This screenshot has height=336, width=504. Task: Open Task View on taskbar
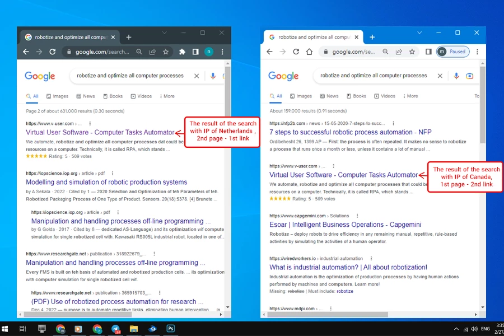point(22,329)
